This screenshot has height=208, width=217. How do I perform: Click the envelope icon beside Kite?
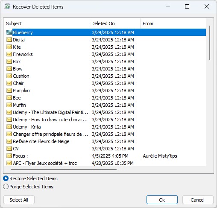(9, 47)
